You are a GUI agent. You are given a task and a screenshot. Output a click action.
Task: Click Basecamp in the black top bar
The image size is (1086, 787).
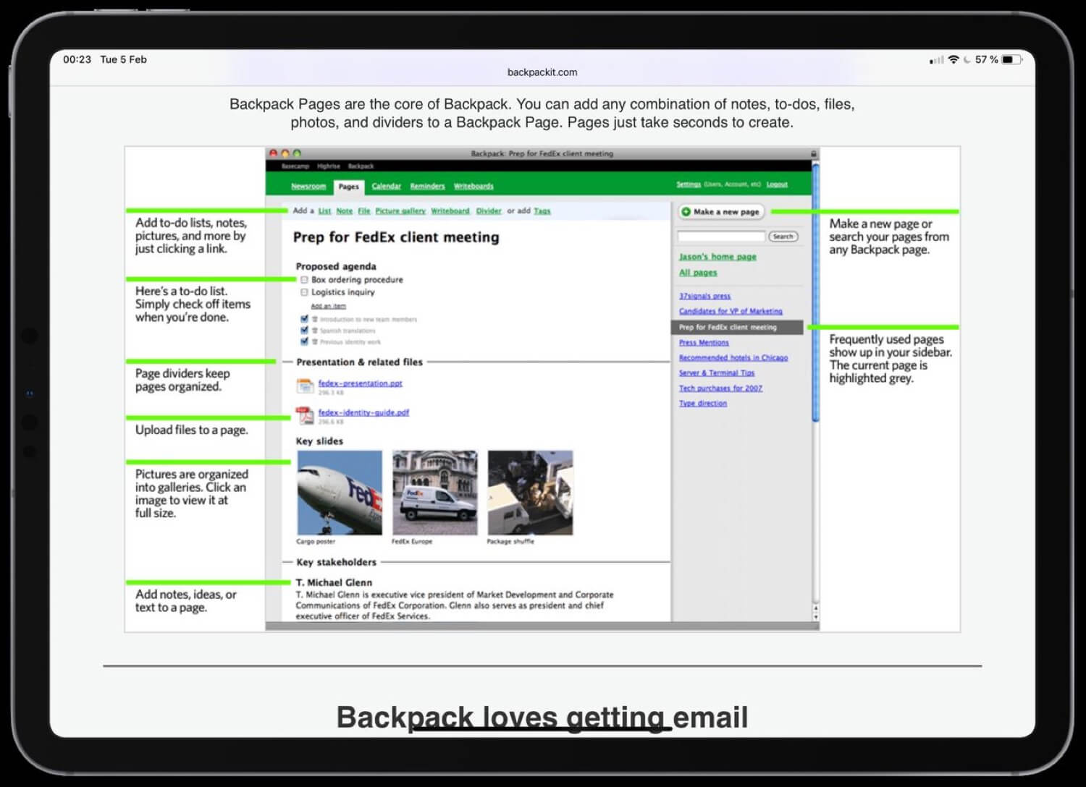[295, 166]
